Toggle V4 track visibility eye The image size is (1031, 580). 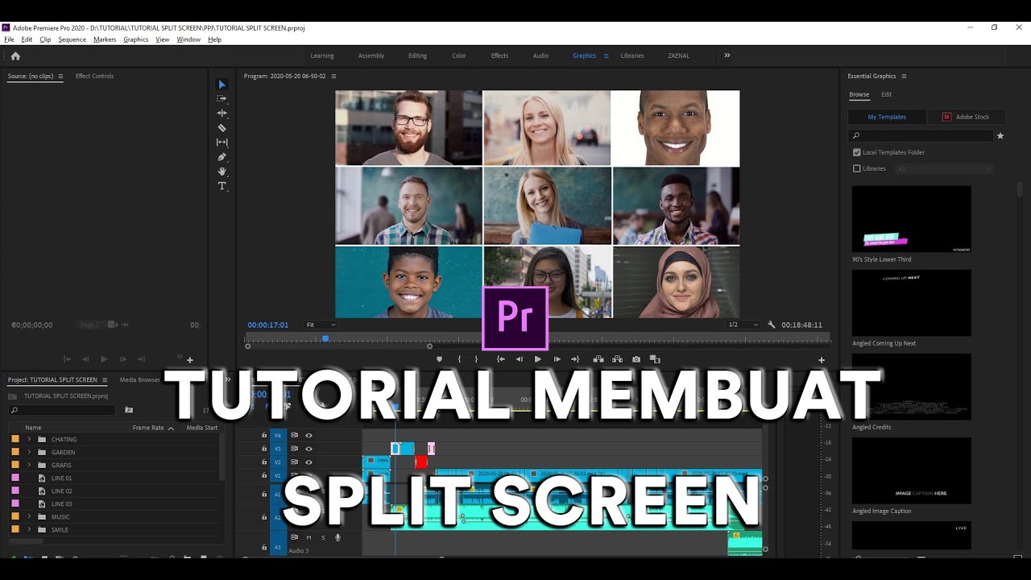pos(308,435)
